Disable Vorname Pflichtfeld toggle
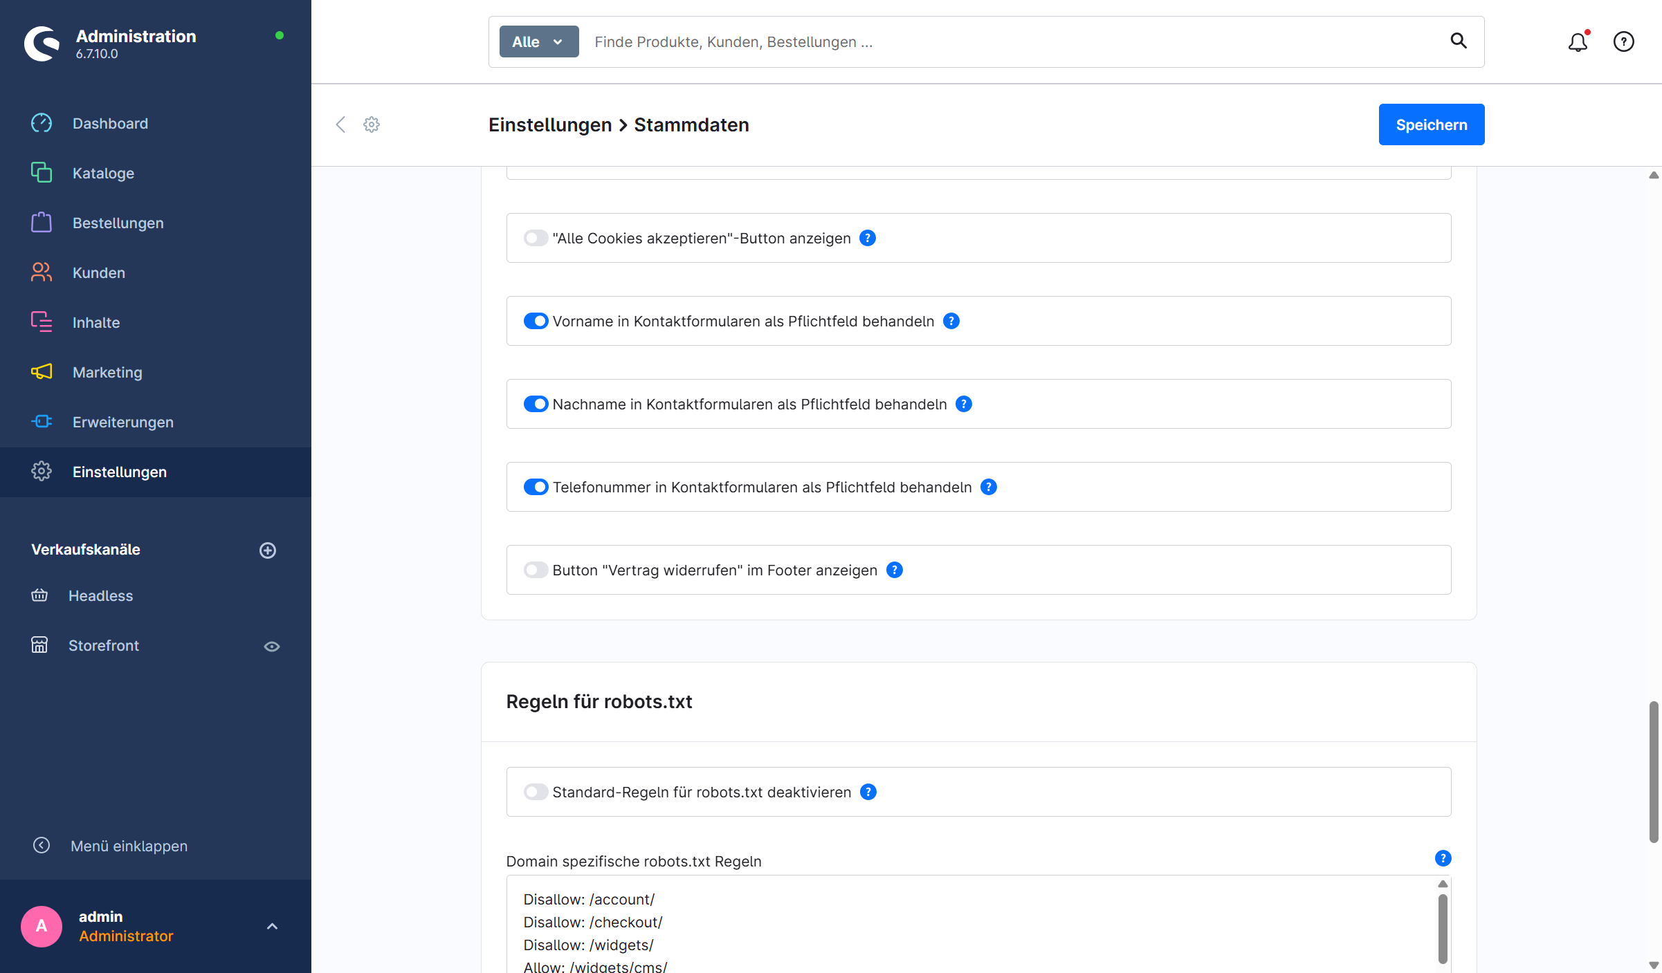1662x973 pixels. coord(536,321)
